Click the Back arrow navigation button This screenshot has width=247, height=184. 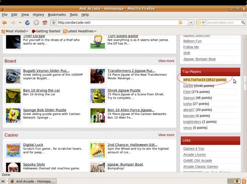[x=5, y=22]
